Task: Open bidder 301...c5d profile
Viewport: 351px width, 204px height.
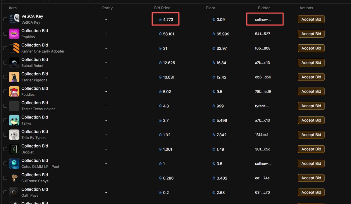Action: click(x=263, y=149)
